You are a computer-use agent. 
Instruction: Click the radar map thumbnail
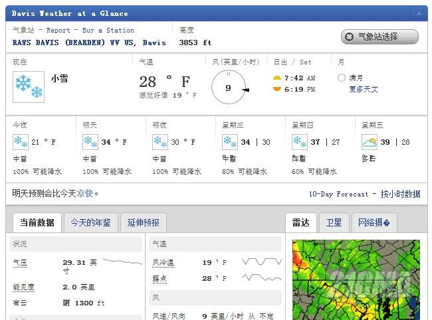[x=356, y=279]
